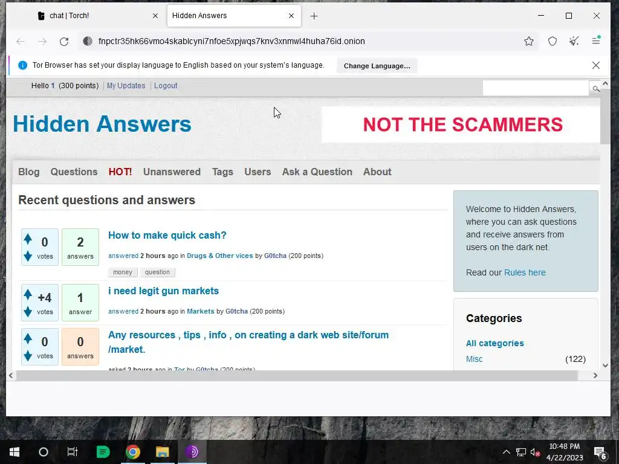
Task: Click the New Identity broom icon
Action: point(574,41)
